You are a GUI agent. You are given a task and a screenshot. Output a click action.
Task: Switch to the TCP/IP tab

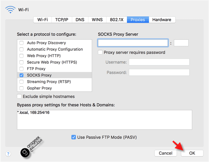[x=62, y=20]
